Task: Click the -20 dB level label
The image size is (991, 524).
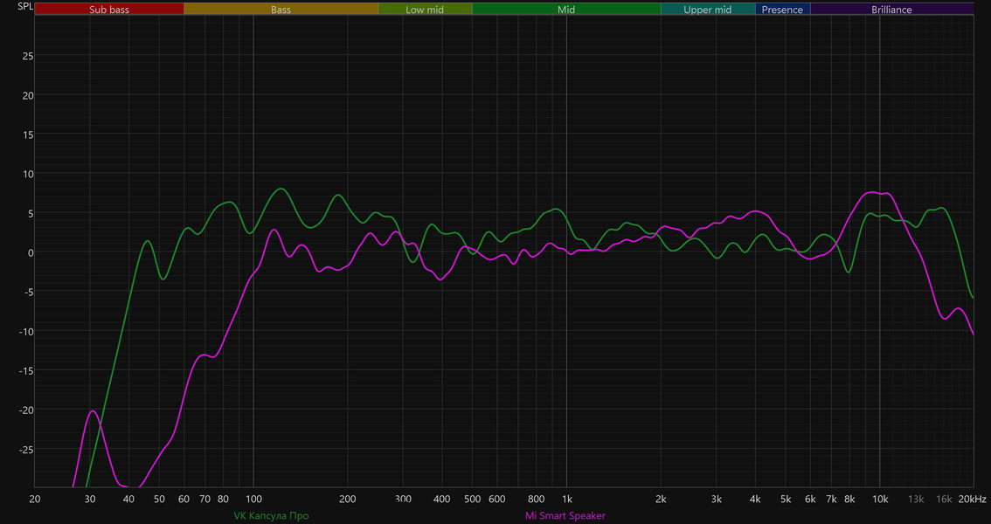Action: click(26, 410)
